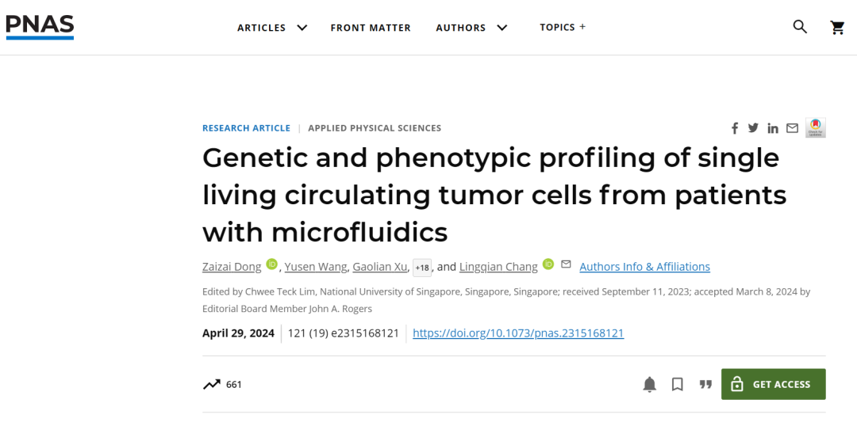Open Authors Info & Affiliations
857x422 pixels.
644,267
